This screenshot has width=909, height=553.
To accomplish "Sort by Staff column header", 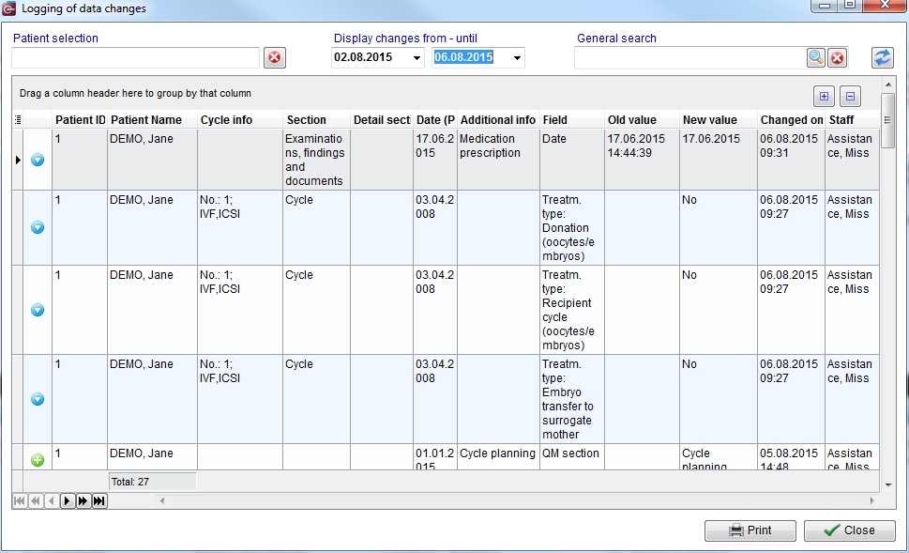I will click(x=852, y=120).
